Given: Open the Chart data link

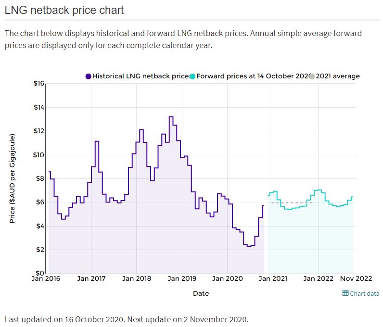Looking at the screenshot, I should point(364,294).
